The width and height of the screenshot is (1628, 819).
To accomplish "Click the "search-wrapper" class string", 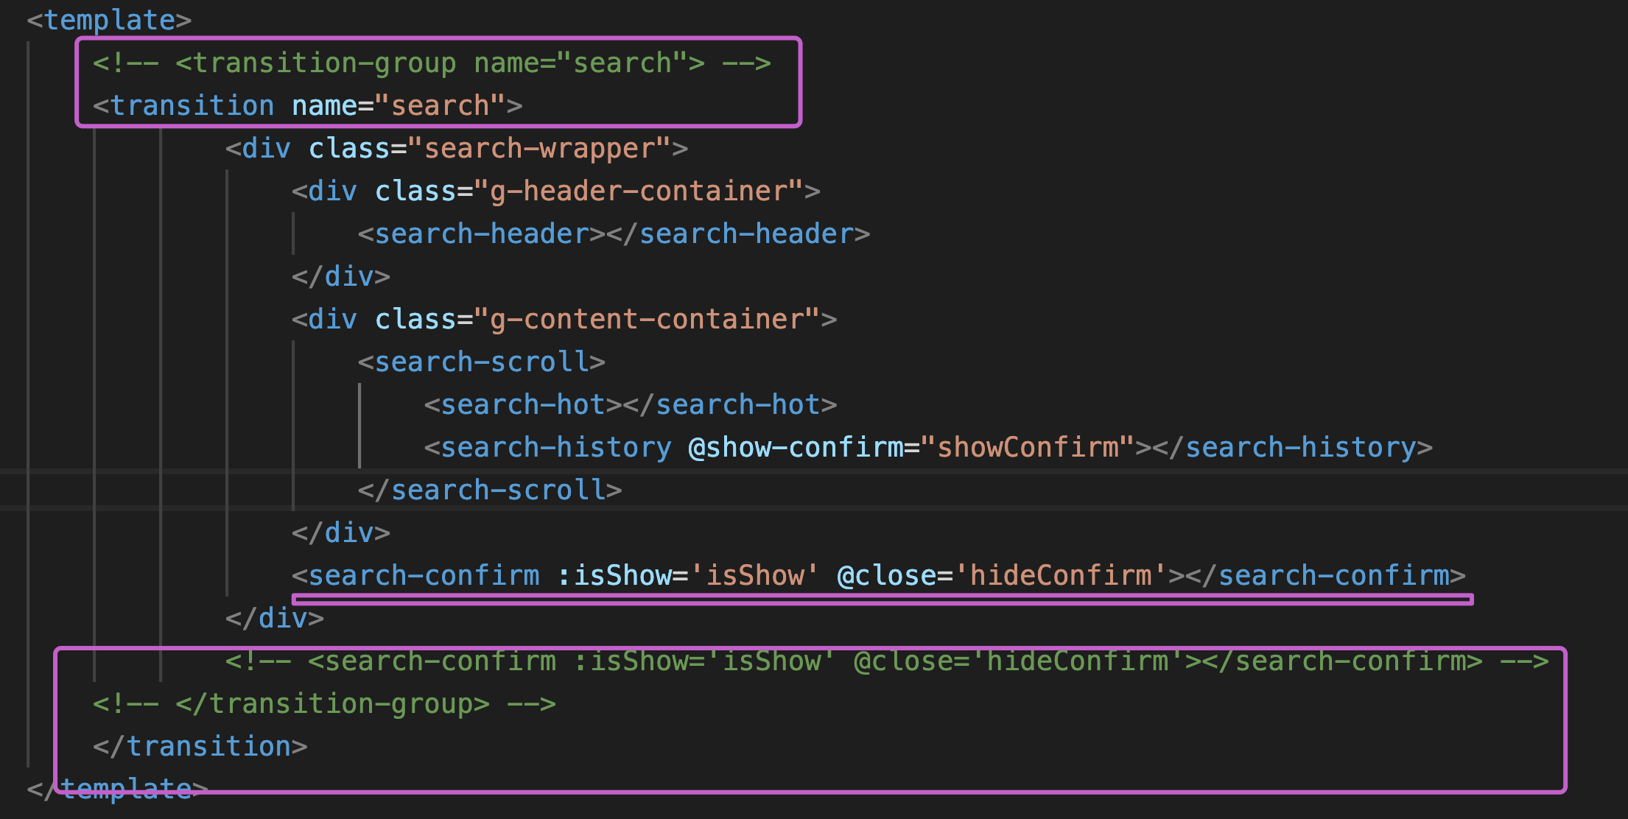I will coord(539,148).
